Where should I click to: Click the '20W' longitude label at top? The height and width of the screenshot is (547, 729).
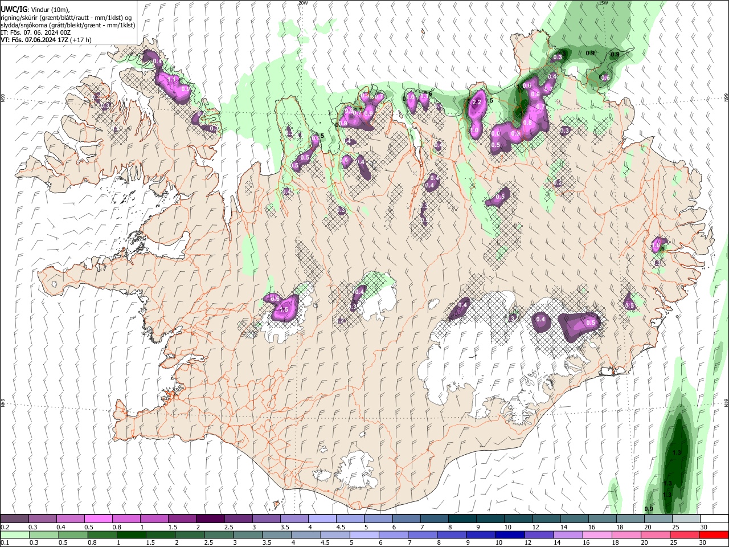pyautogui.click(x=303, y=3)
